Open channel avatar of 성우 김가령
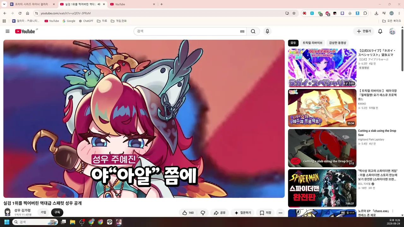Image resolution: width=404 pixels, height=227 pixels. click(x=8, y=212)
